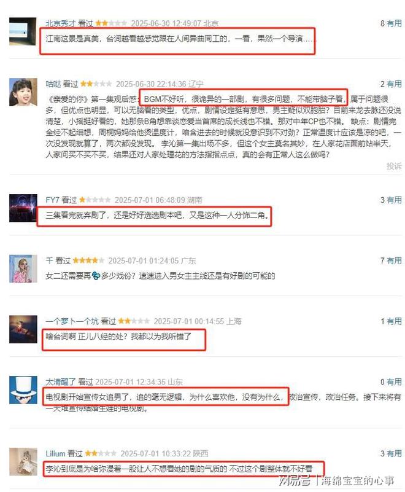The image size is (405, 492).
Task: Click 一个萝卜一个坑's avatar image
Action: pyautogui.click(x=23, y=329)
